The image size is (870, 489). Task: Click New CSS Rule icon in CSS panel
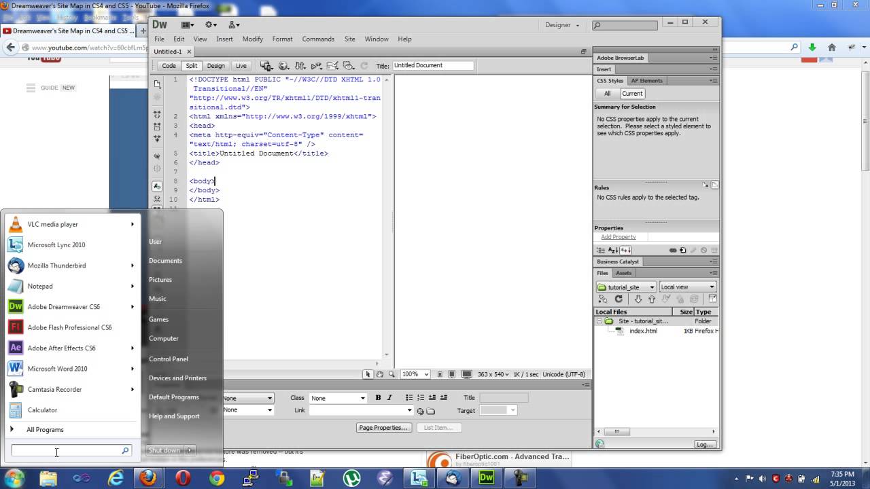pos(683,250)
